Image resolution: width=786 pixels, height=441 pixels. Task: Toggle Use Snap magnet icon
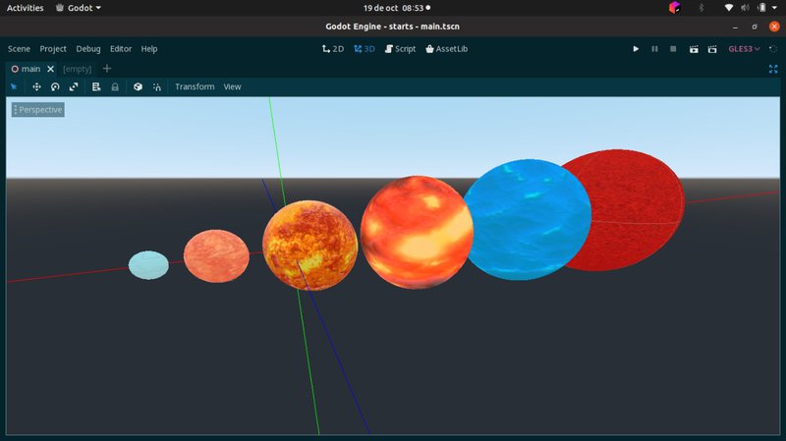(157, 86)
